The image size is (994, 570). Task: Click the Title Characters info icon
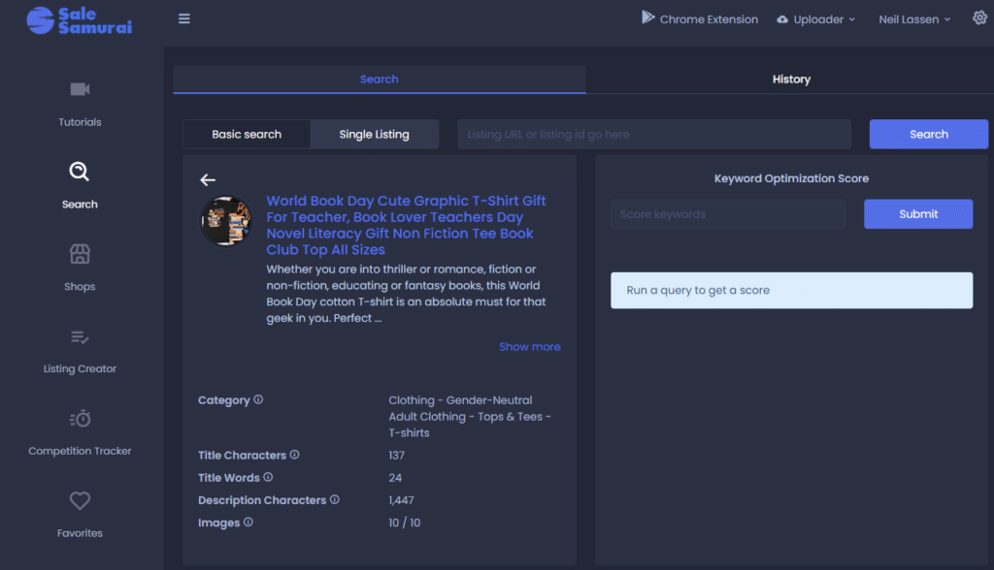[x=295, y=455]
